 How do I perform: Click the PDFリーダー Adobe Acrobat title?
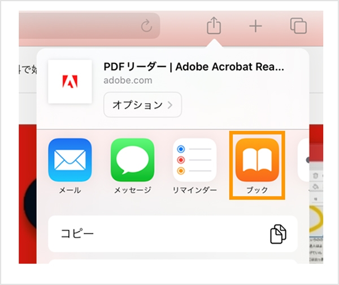[194, 66]
